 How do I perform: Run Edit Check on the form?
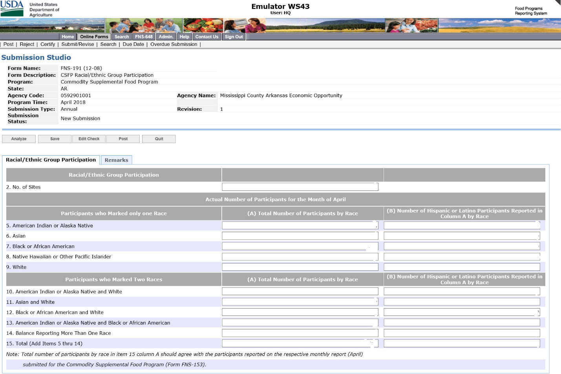pos(89,139)
